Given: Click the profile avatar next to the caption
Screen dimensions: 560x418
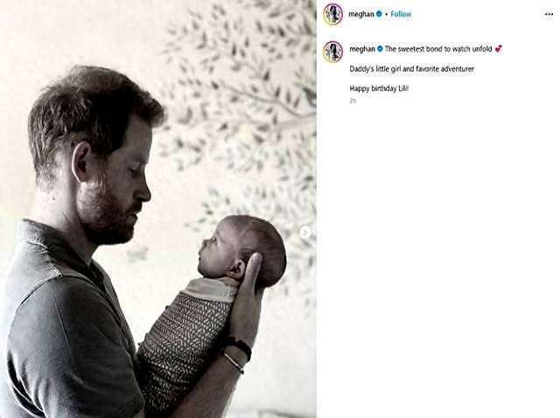Looking at the screenshot, I should point(332,52).
